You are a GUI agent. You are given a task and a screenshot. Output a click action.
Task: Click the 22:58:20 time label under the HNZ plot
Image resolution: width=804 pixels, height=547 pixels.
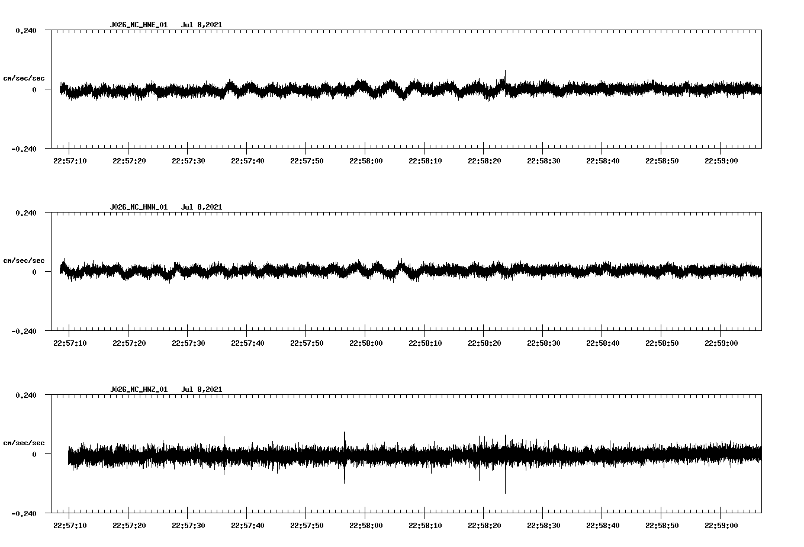[484, 525]
